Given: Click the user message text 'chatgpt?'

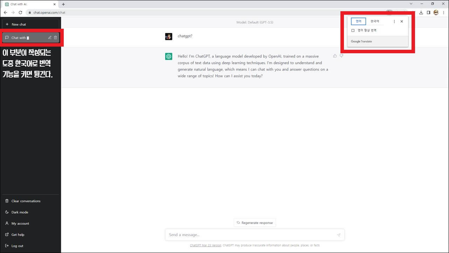Looking at the screenshot, I should coord(185,36).
